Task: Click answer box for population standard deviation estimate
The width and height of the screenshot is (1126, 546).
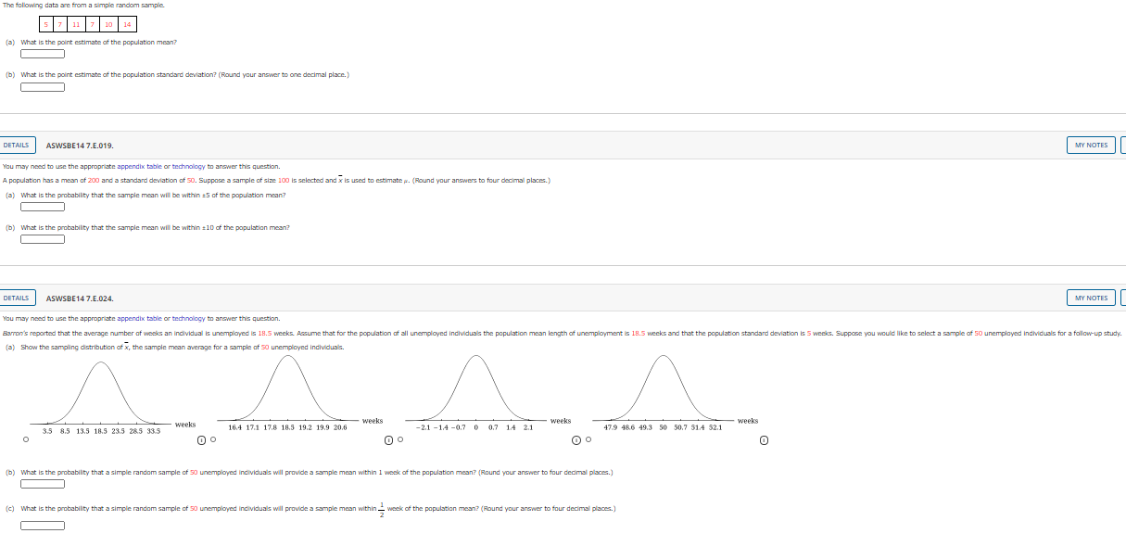Action: point(43,87)
